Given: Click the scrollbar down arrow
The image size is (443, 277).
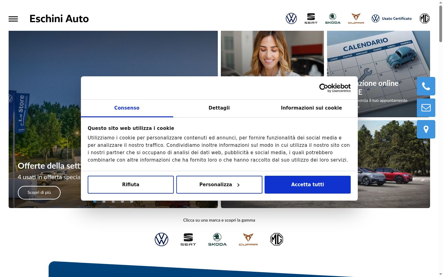Looking at the screenshot, I should (441, 274).
